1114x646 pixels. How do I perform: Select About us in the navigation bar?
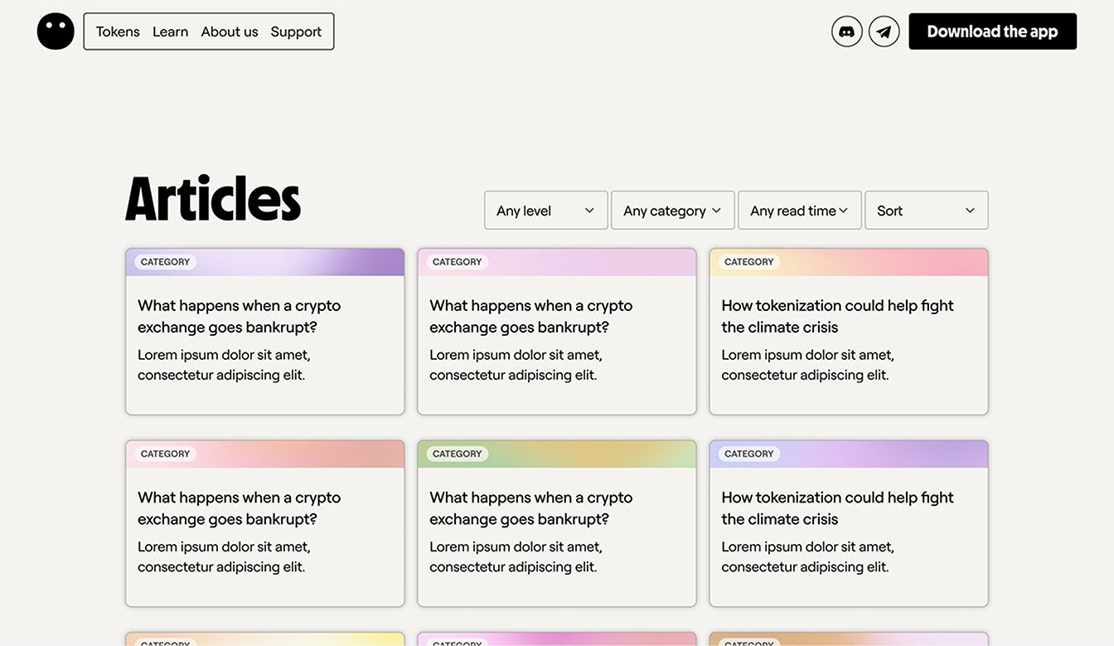230,32
